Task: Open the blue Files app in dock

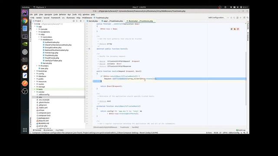Action: coord(25,29)
